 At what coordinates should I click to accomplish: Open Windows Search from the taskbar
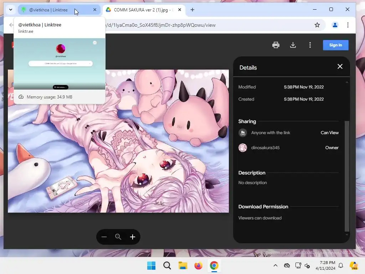point(167,265)
